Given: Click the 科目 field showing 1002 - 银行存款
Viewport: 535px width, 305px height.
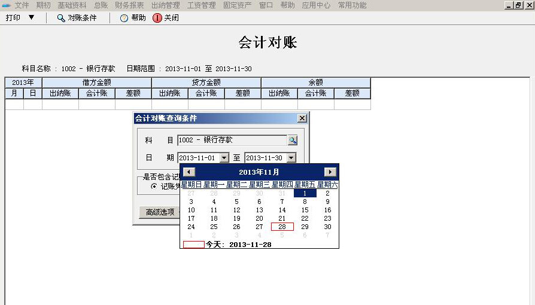Looking at the screenshot, I should [x=232, y=141].
